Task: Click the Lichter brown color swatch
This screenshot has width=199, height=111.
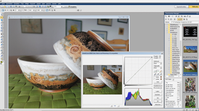Action: [x=161, y=79]
